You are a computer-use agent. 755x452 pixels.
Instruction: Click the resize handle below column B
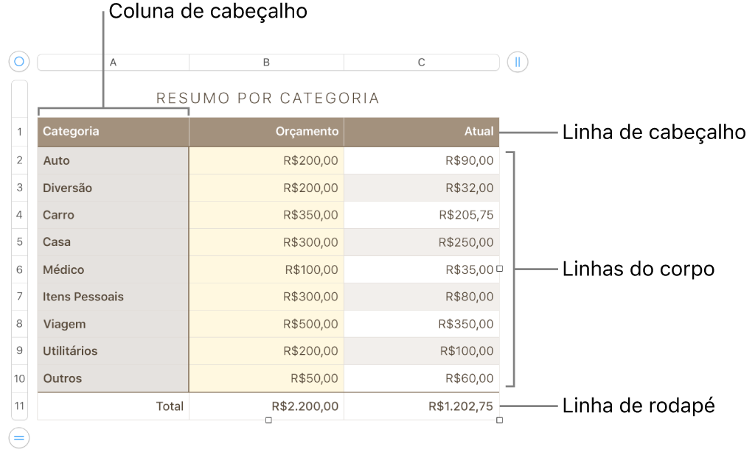click(266, 419)
